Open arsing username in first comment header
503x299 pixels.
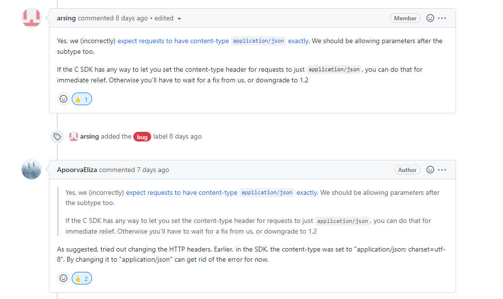pos(66,18)
